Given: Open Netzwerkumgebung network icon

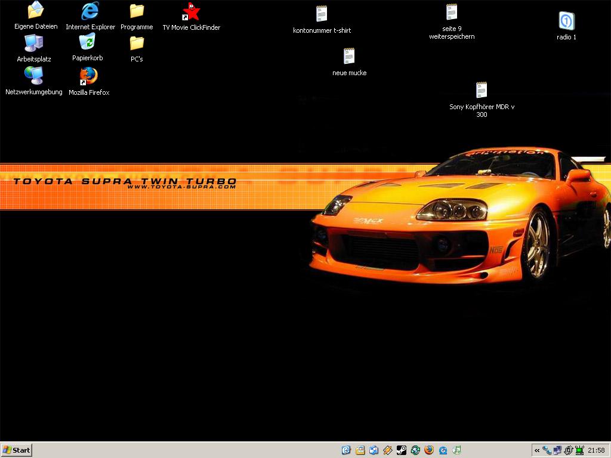Looking at the screenshot, I should tap(33, 75).
